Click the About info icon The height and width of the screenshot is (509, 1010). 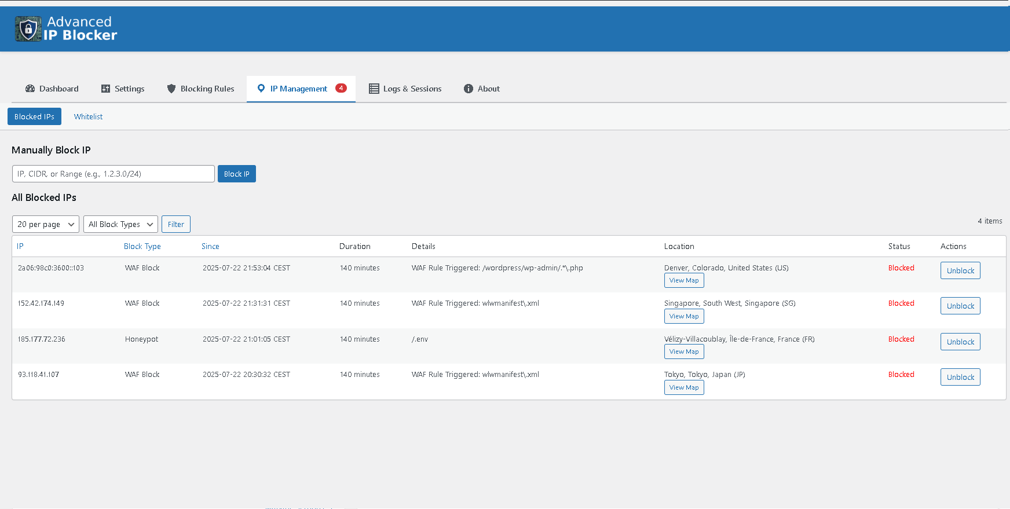[469, 89]
